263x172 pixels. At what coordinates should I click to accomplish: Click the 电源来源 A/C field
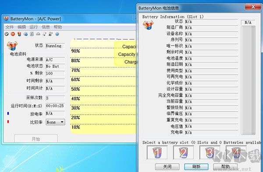coord(55,60)
